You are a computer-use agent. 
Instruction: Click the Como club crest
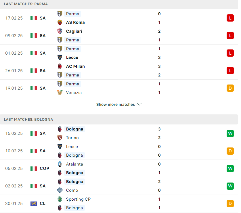click(x=60, y=190)
